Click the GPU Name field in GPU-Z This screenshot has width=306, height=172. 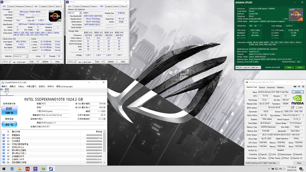click(x=274, y=92)
